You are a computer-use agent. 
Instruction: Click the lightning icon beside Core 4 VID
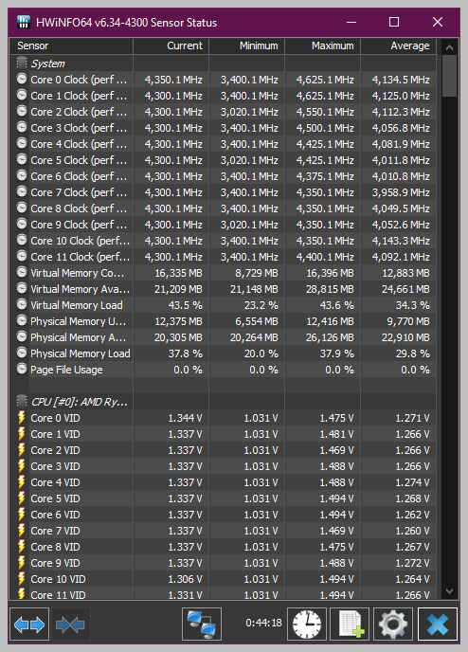pos(22,482)
